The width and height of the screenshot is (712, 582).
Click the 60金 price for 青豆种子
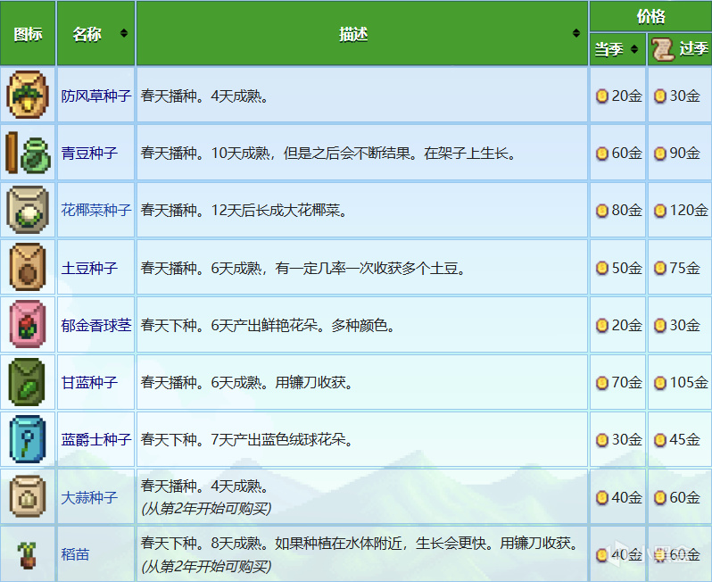point(626,154)
